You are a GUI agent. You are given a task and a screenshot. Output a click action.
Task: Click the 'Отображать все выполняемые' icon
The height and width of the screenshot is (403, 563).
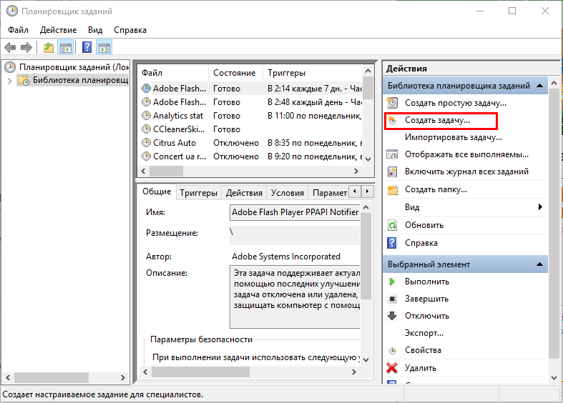(x=392, y=154)
